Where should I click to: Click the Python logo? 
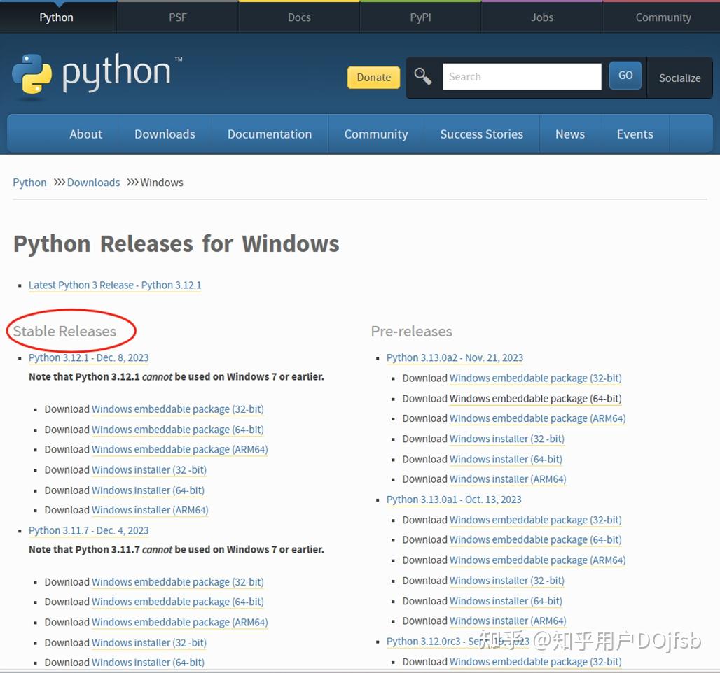point(95,75)
